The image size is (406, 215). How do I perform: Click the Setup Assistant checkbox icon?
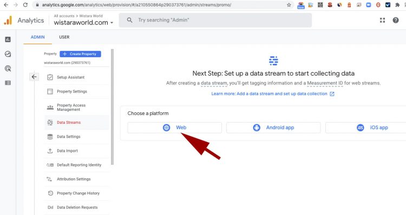pyautogui.click(x=50, y=77)
